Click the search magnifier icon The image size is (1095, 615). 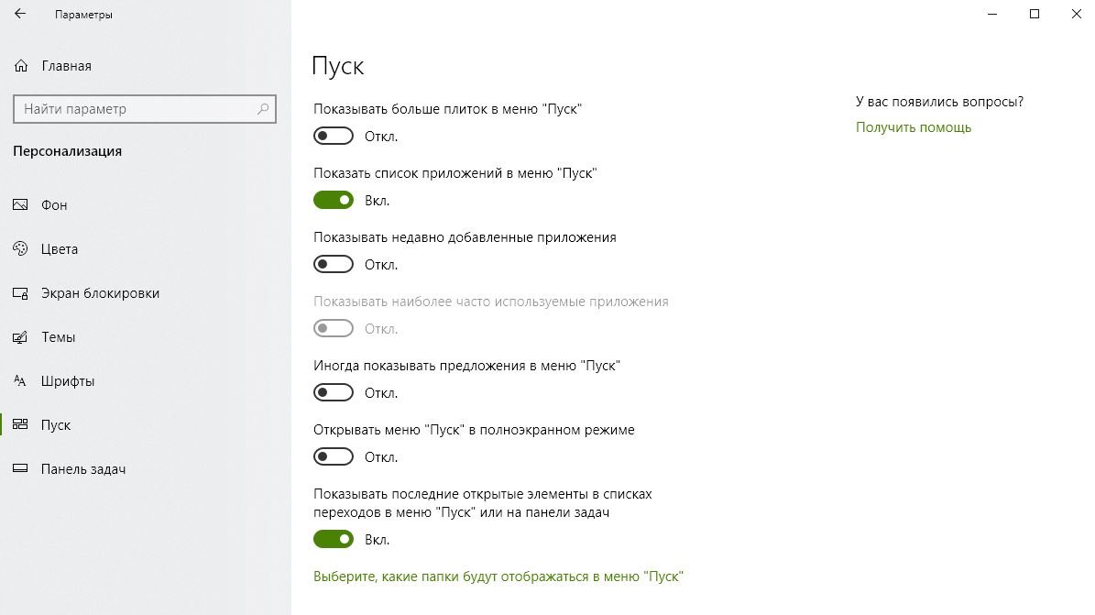(263, 109)
